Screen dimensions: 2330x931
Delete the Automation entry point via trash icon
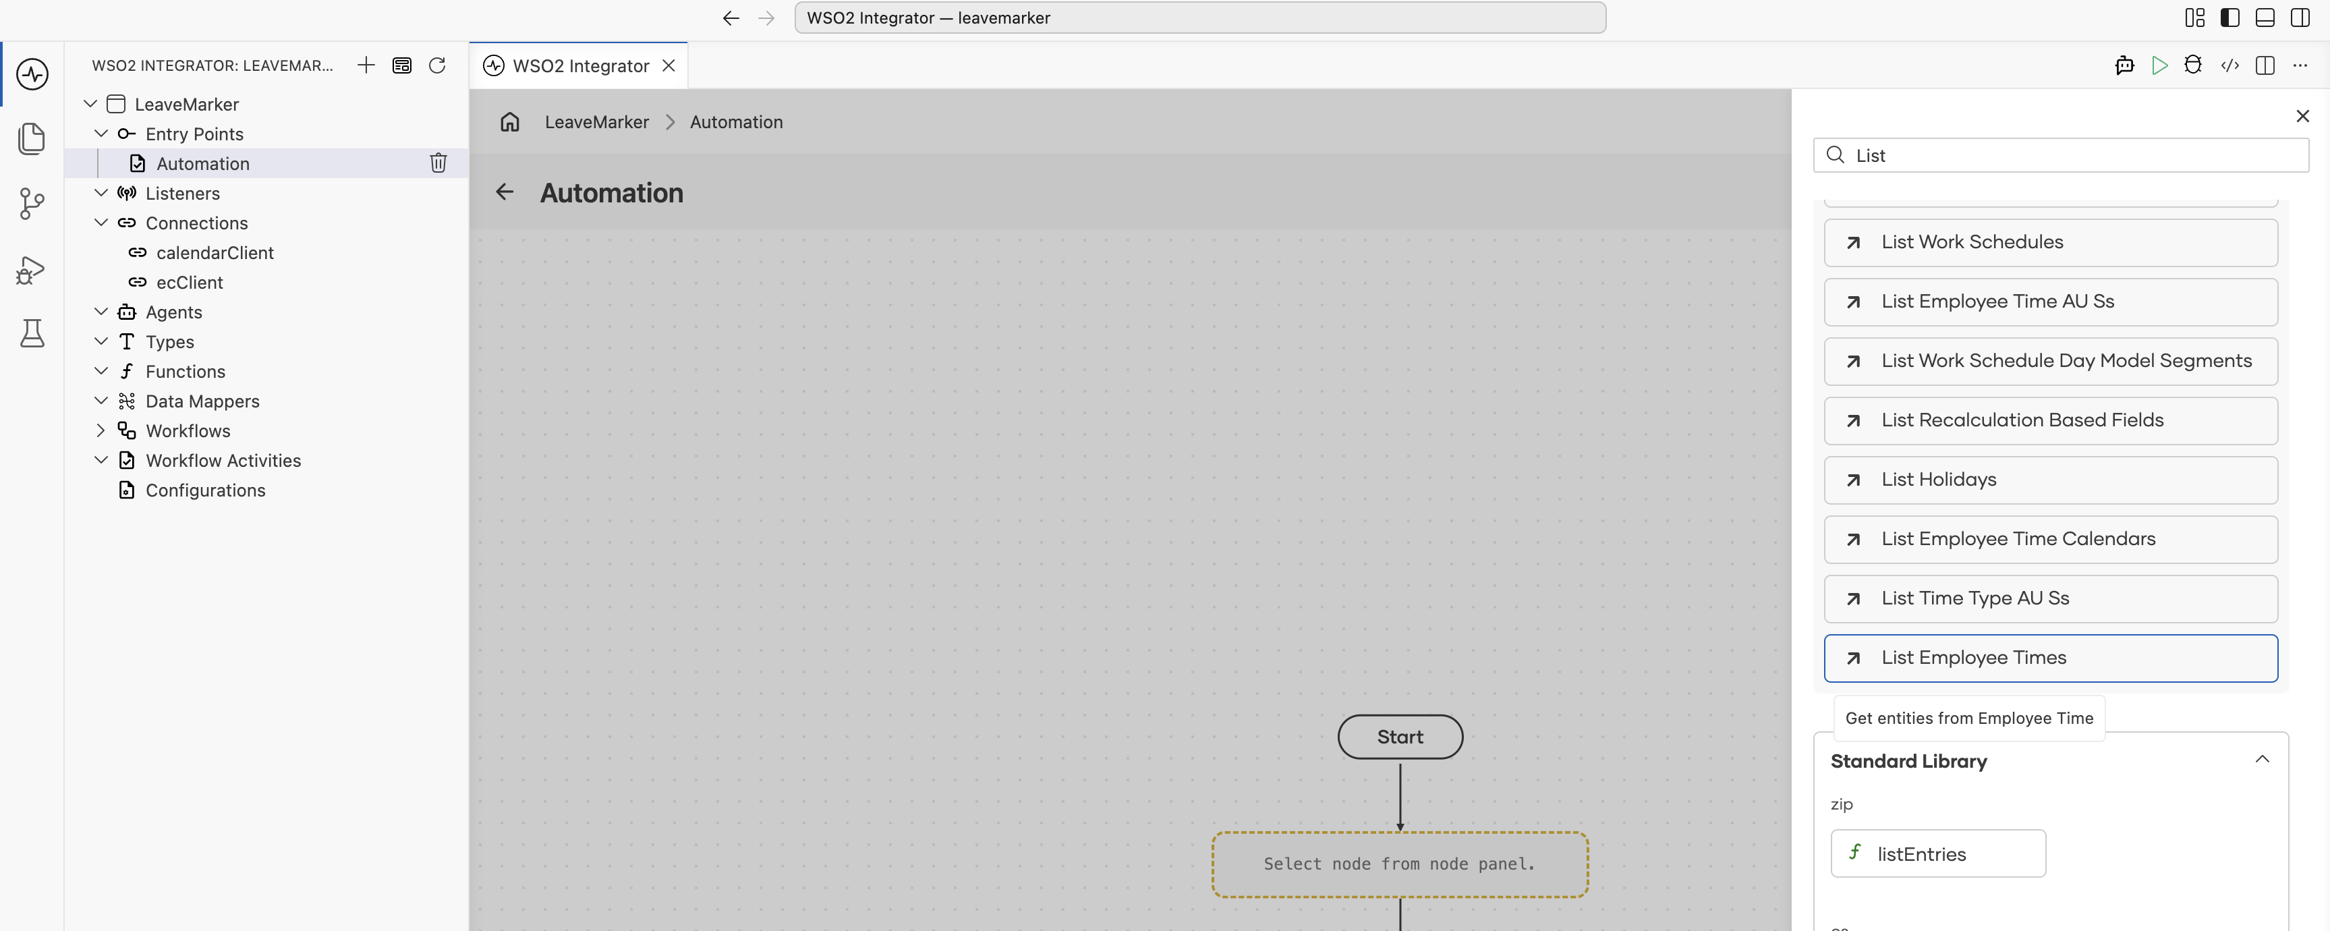tap(438, 163)
